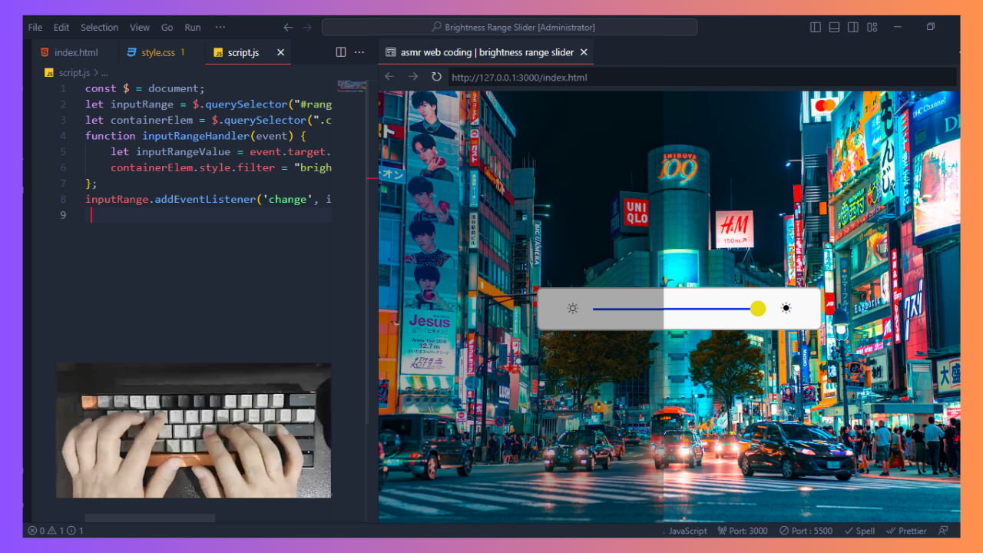This screenshot has width=983, height=553.
Task: Toggle the secondary sidebar icon
Action: 852,26
